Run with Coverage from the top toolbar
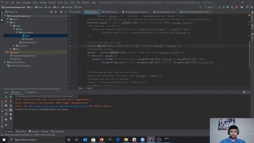The width and height of the screenshot is (254, 143). pyautogui.click(x=228, y=7)
